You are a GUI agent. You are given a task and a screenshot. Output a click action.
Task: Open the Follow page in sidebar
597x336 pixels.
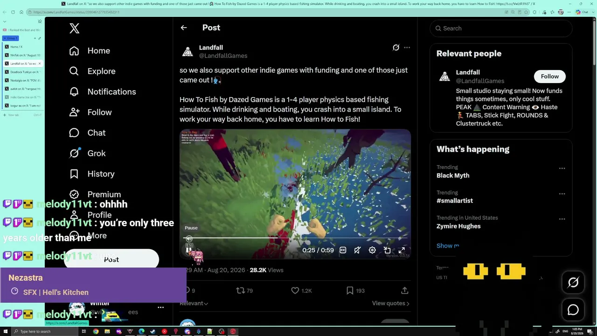[90, 112]
